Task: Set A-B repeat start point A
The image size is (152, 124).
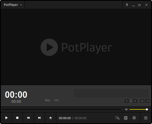Action: (127, 101)
